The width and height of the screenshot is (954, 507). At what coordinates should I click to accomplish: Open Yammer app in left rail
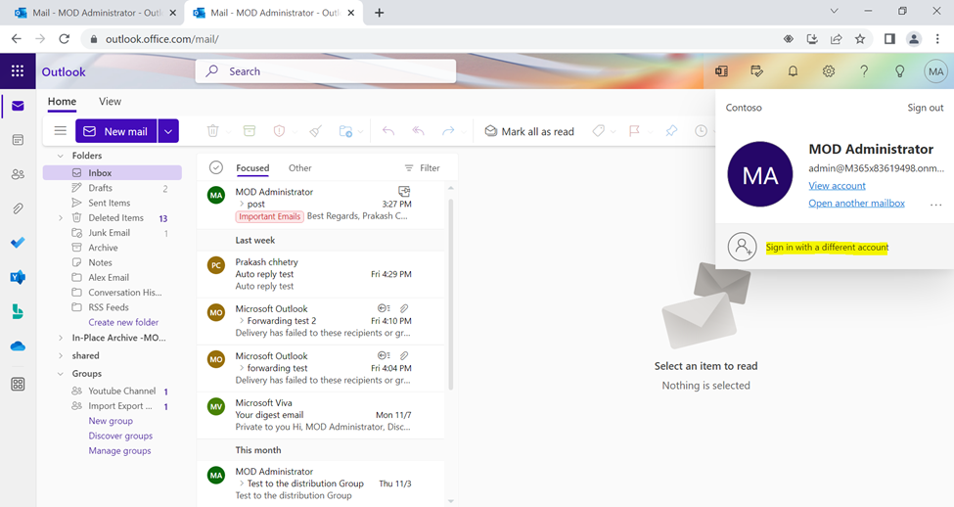click(18, 278)
